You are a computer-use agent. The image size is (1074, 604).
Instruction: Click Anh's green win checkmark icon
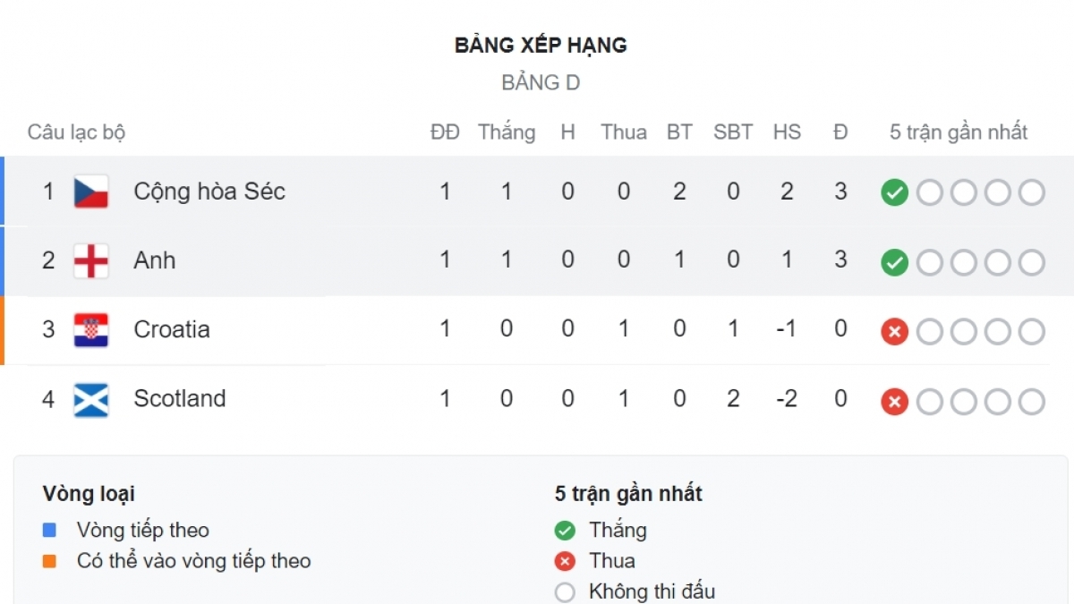pos(894,262)
